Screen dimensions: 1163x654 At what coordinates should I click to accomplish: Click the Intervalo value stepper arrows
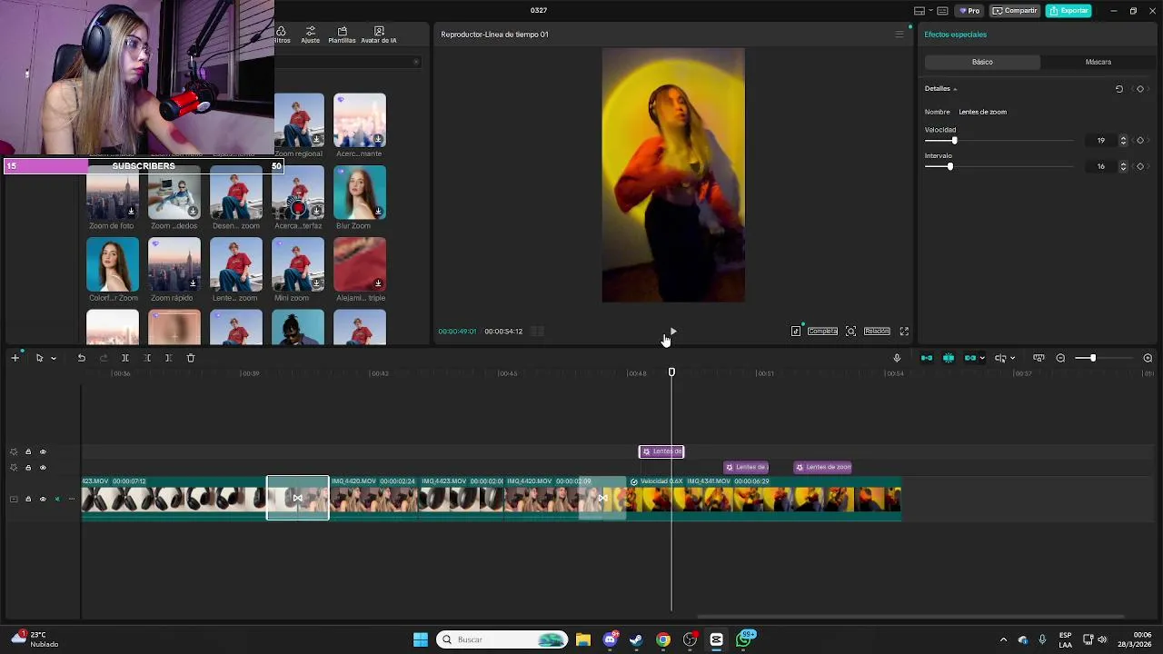coord(1123,166)
